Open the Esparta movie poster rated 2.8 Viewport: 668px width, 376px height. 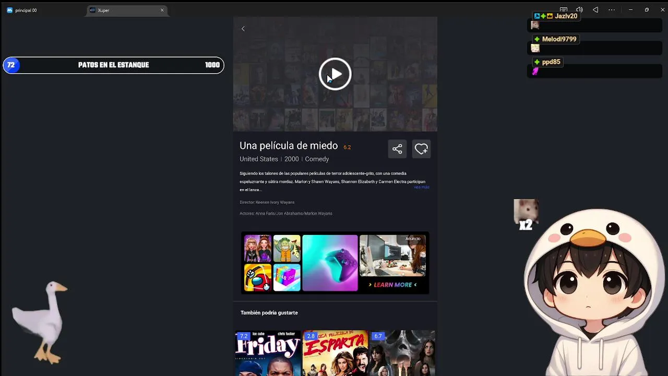335,353
